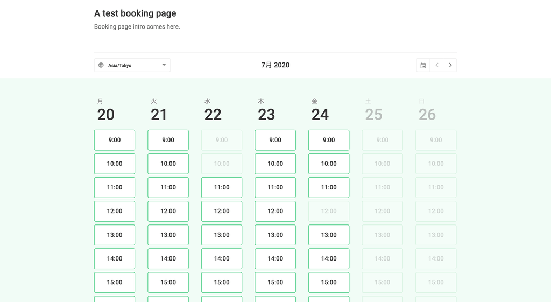Screen dimensions: 551x302
Task: Select 10:00 slot on Tuesday 21
Action: [x=168, y=164]
